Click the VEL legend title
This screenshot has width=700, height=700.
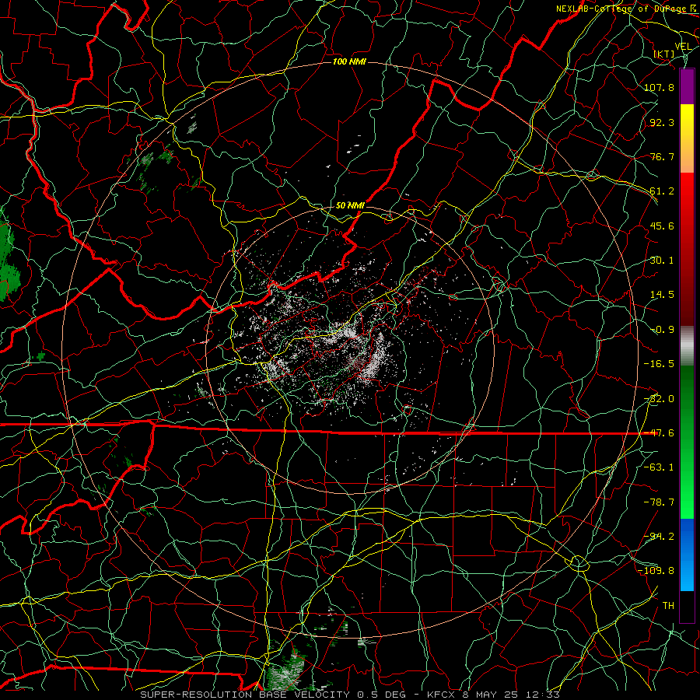(684, 47)
